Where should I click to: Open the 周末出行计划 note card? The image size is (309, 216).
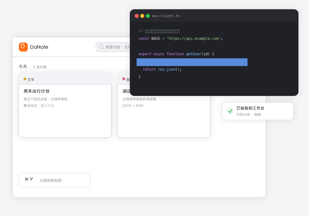tap(65, 105)
